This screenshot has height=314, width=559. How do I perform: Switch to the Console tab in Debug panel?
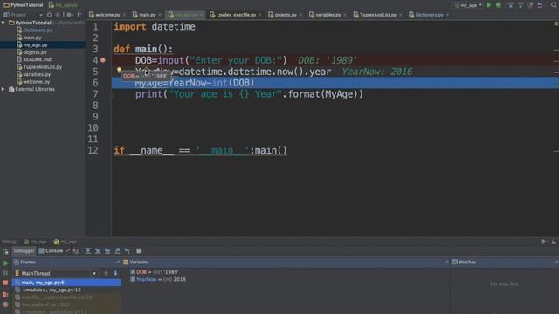(x=51, y=251)
